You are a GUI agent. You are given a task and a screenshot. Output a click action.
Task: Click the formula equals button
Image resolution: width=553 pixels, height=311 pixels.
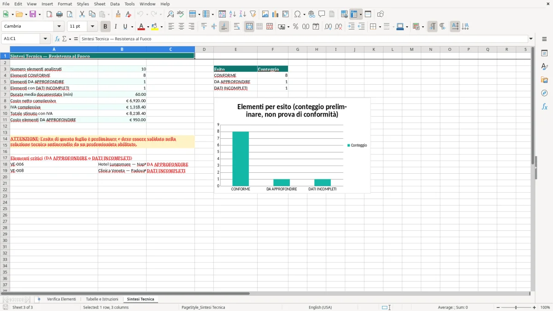[x=76, y=39]
